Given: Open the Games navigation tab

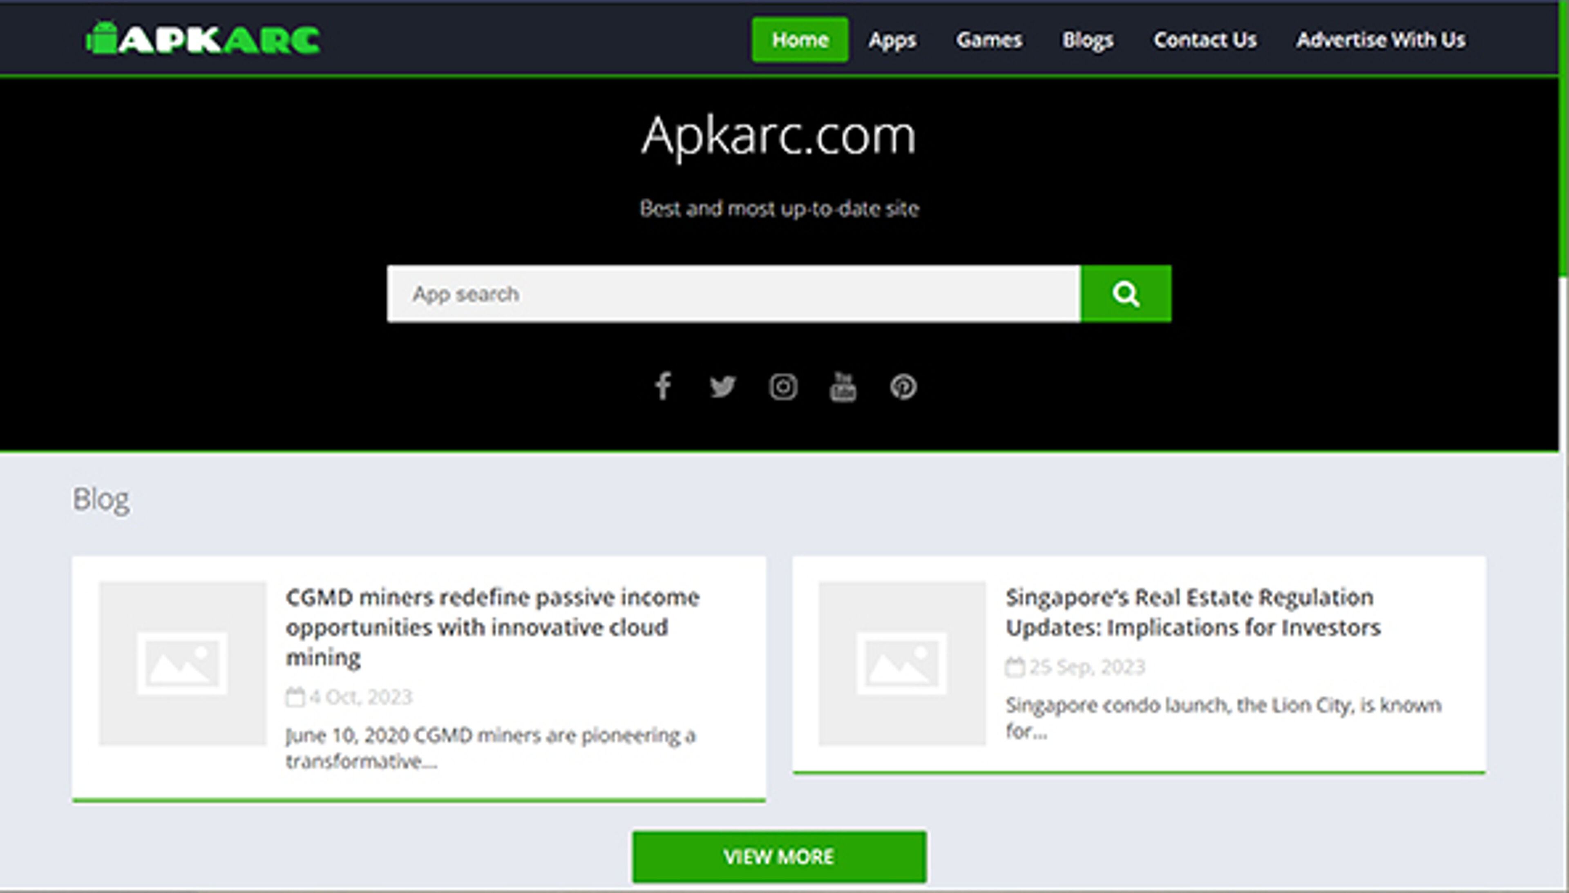Looking at the screenshot, I should point(989,39).
